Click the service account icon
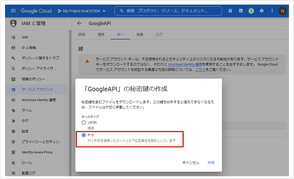This screenshot has width=294, height=179. click(x=13, y=89)
